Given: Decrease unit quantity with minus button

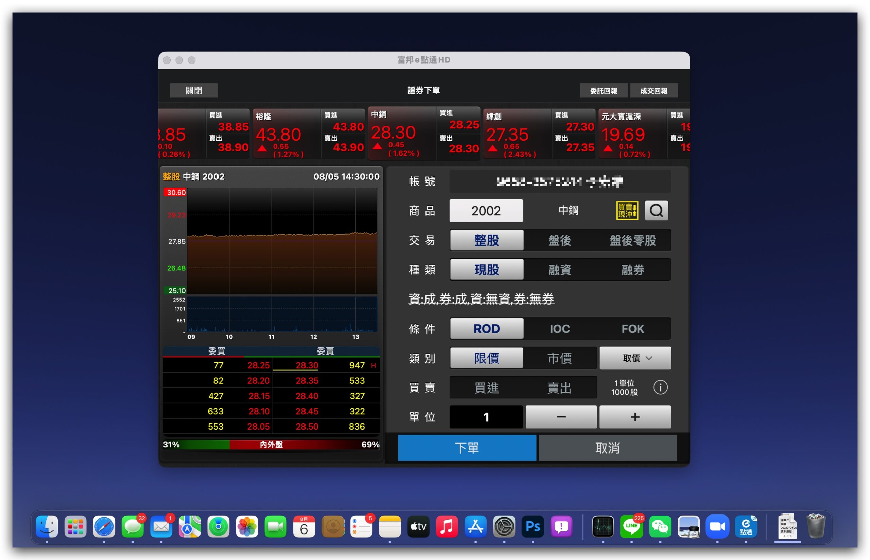Looking at the screenshot, I should click(x=561, y=417).
